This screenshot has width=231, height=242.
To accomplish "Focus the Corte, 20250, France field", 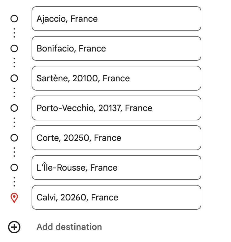I will (116, 138).
